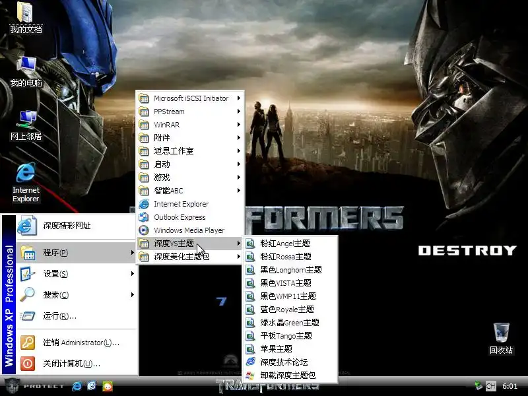Expand arrow on 程序(P) entry
The width and height of the screenshot is (528, 396).
pos(133,253)
